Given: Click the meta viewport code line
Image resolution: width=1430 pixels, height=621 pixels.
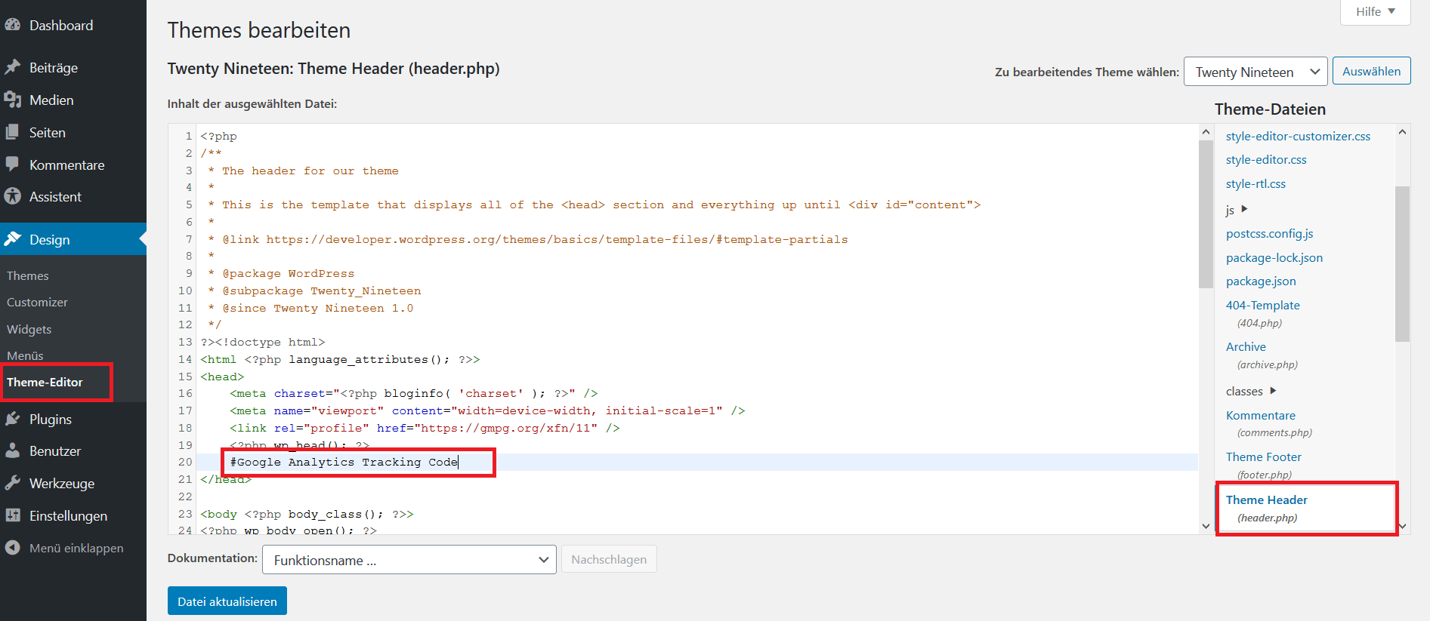Looking at the screenshot, I should [x=487, y=410].
